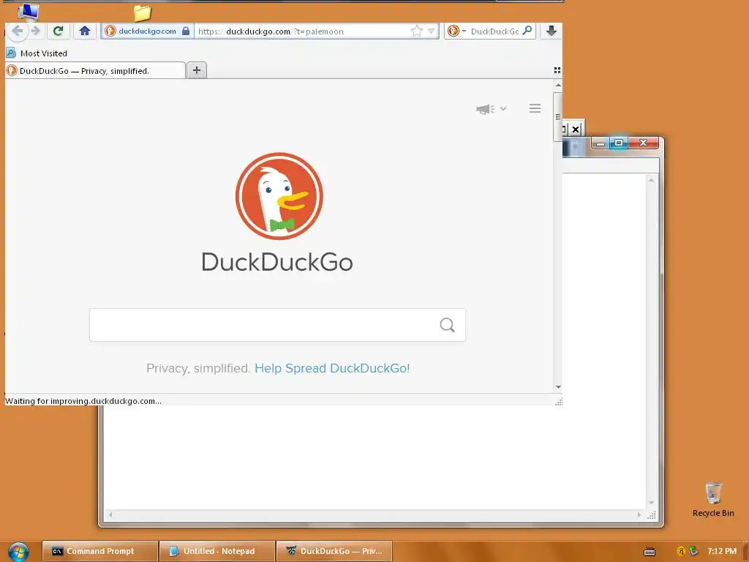Viewport: 749px width, 562px height.
Task: Click magnifier icon in toolbar search box
Action: click(527, 31)
